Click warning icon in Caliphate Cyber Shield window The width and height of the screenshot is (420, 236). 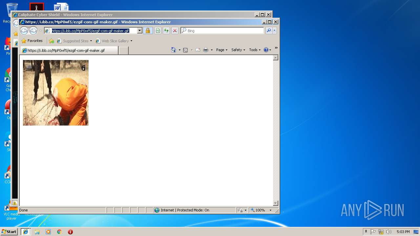click(x=15, y=203)
